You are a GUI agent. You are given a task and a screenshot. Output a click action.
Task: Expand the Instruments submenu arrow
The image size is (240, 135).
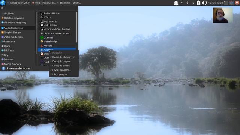(x=39, y=21)
